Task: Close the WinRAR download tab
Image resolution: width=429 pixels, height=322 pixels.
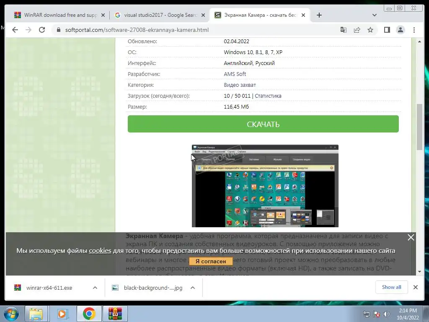Action: coord(103,16)
